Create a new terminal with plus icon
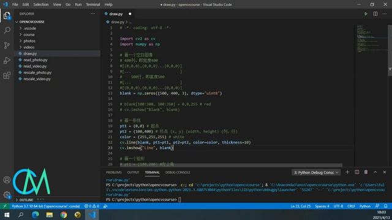This screenshot has height=220, width=392. coord(347,172)
